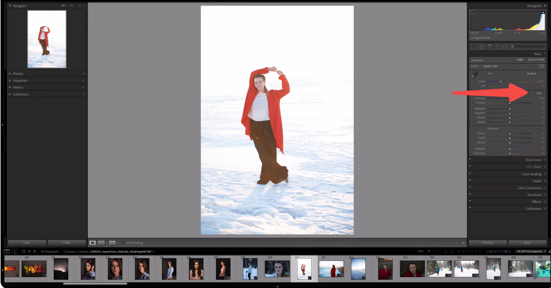This screenshot has width=551, height=288.
Task: Open the Crop Overlay tool
Action: coord(474,46)
